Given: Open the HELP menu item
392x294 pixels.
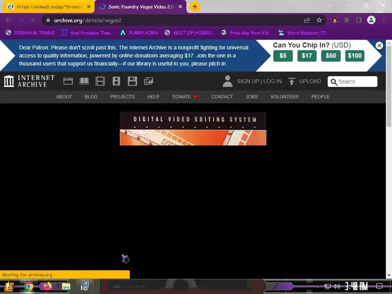Looking at the screenshot, I should pyautogui.click(x=153, y=97).
